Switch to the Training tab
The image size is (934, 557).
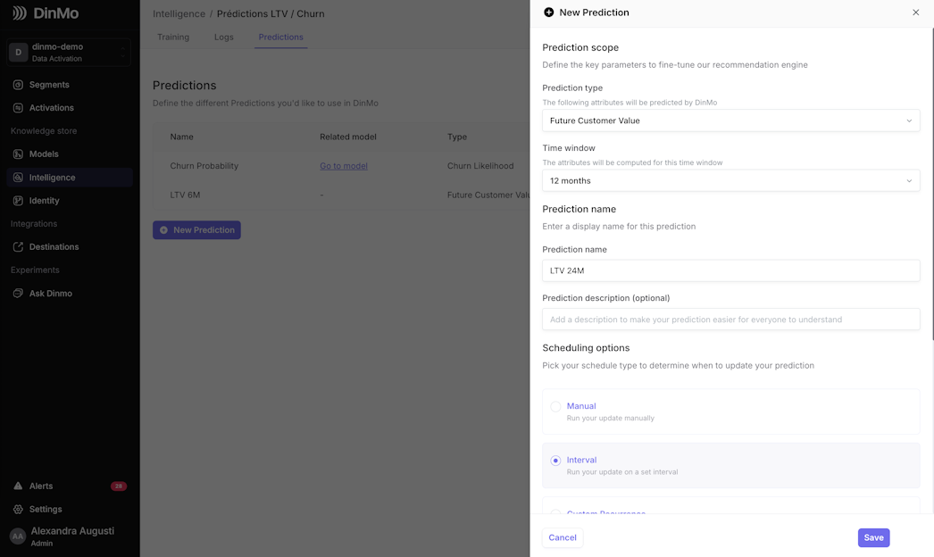point(173,37)
